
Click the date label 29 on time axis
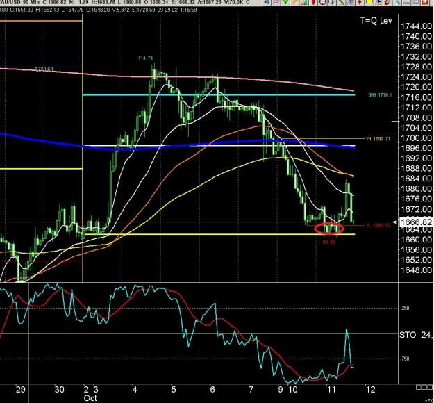pos(20,390)
